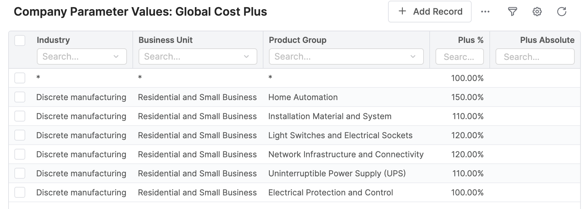Open table settings gear icon
Screen dimensions: 587x209
tap(537, 12)
